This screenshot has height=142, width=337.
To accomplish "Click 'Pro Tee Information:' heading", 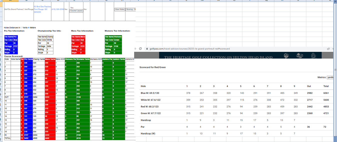I will (14, 31).
